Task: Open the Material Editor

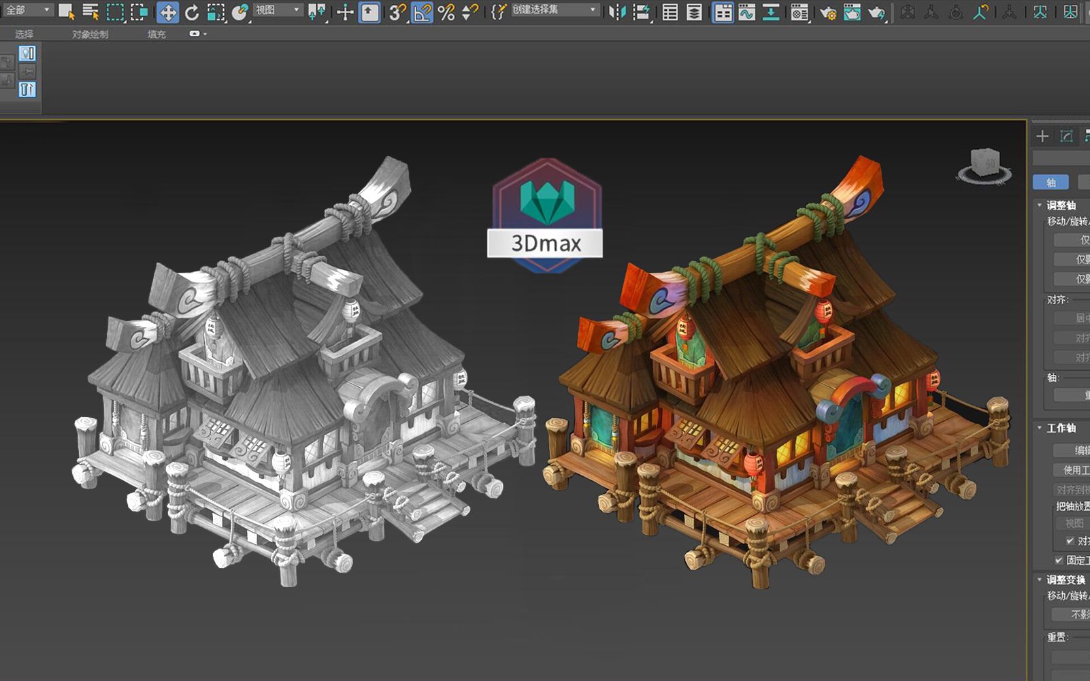Action: [799, 12]
